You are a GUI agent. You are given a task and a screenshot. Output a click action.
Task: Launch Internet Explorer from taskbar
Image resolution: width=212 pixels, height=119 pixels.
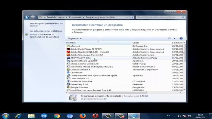[x=19, y=116]
